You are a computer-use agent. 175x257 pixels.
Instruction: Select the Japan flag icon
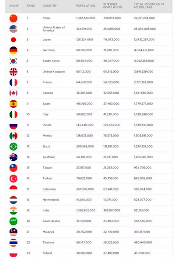(13, 40)
